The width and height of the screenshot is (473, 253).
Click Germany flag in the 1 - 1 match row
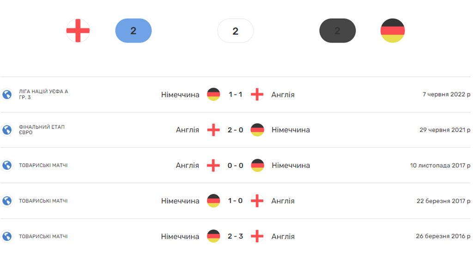[x=213, y=94]
